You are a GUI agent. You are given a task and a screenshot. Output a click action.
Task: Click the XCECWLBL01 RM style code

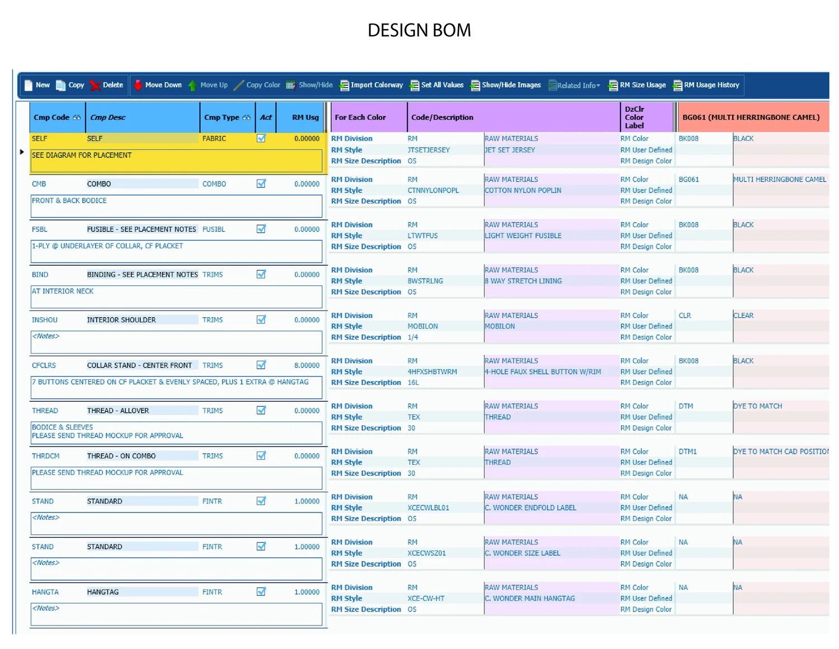click(x=428, y=507)
